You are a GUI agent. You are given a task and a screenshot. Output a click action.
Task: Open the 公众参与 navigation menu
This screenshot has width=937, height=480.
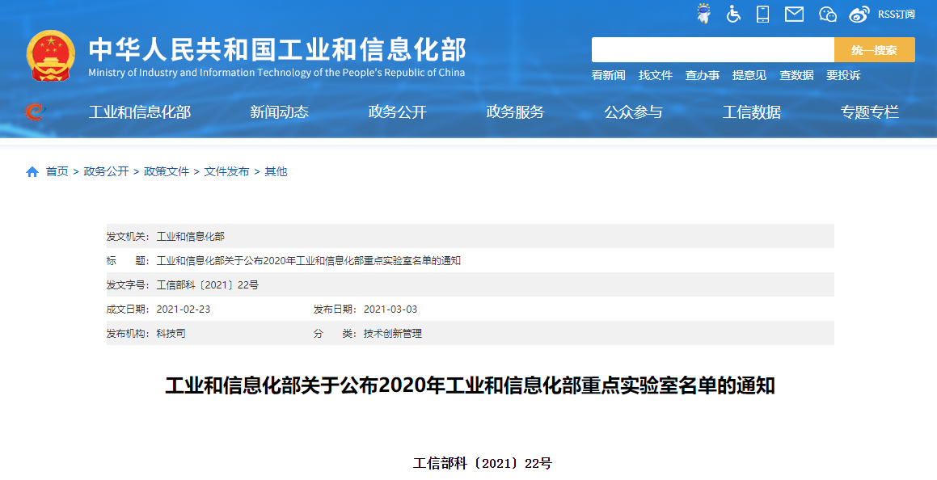coord(634,112)
